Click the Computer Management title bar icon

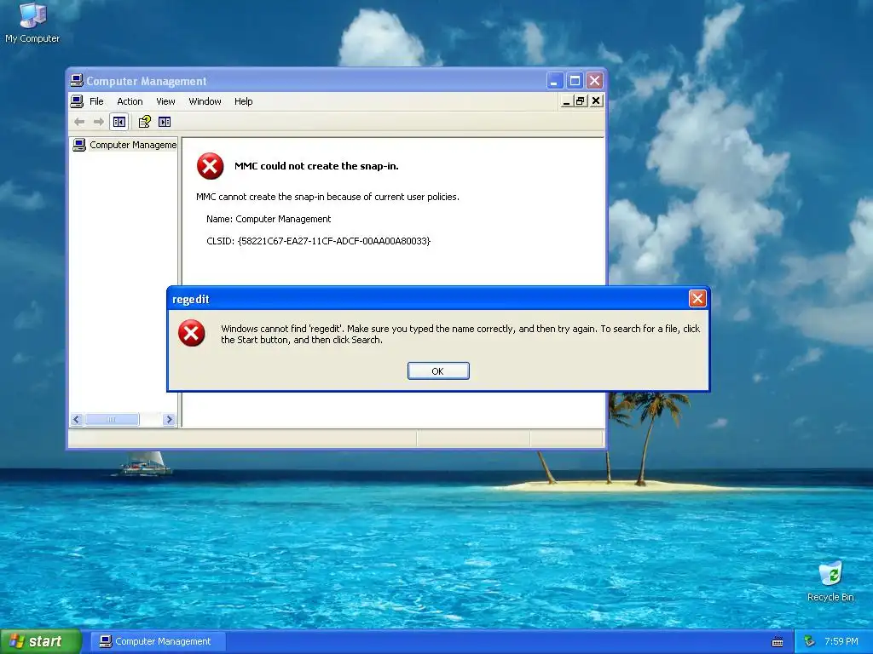click(77, 81)
